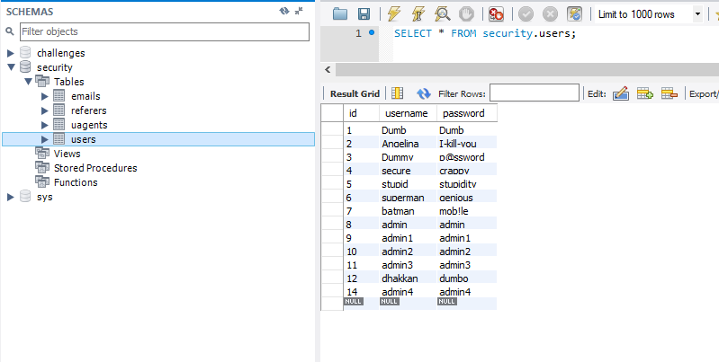Toggle auto-commit mode icon

click(574, 14)
